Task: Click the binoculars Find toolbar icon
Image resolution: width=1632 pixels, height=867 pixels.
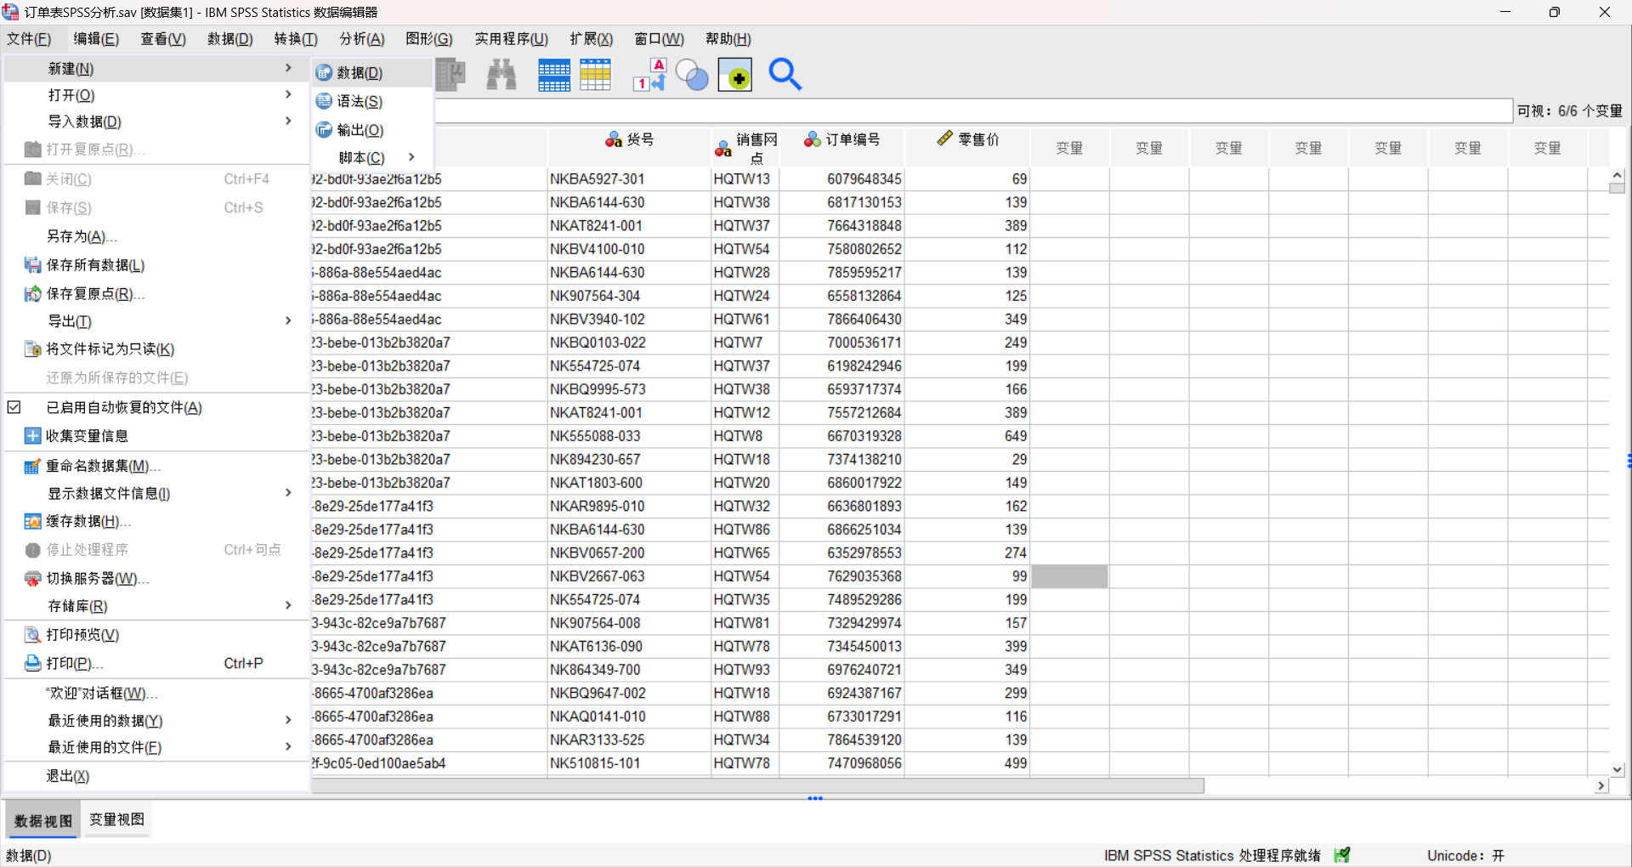Action: pyautogui.click(x=501, y=75)
